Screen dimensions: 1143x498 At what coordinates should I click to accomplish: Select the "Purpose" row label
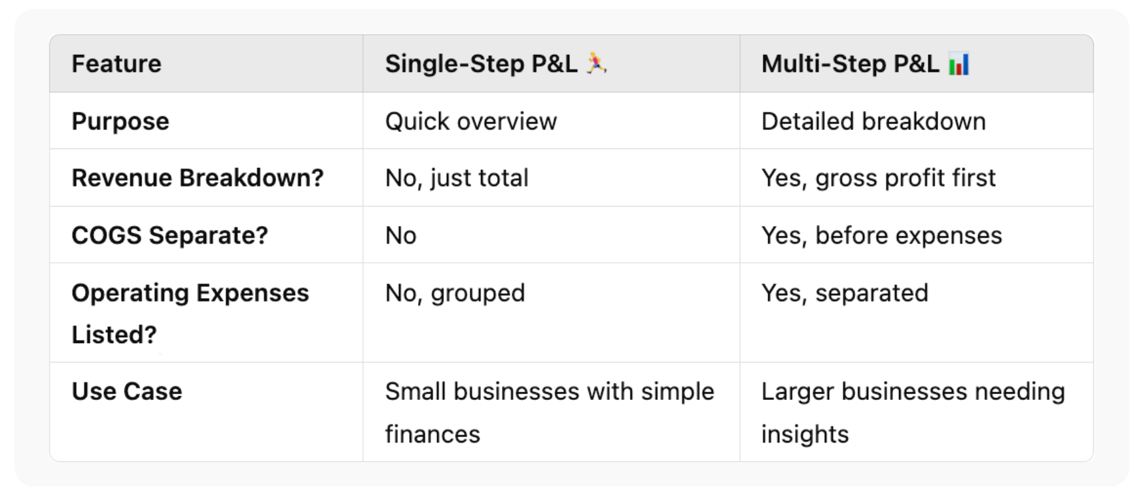[120, 122]
